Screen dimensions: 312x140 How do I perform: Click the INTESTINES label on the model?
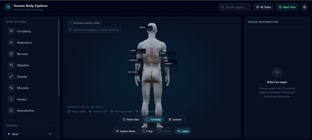coord(134,73)
